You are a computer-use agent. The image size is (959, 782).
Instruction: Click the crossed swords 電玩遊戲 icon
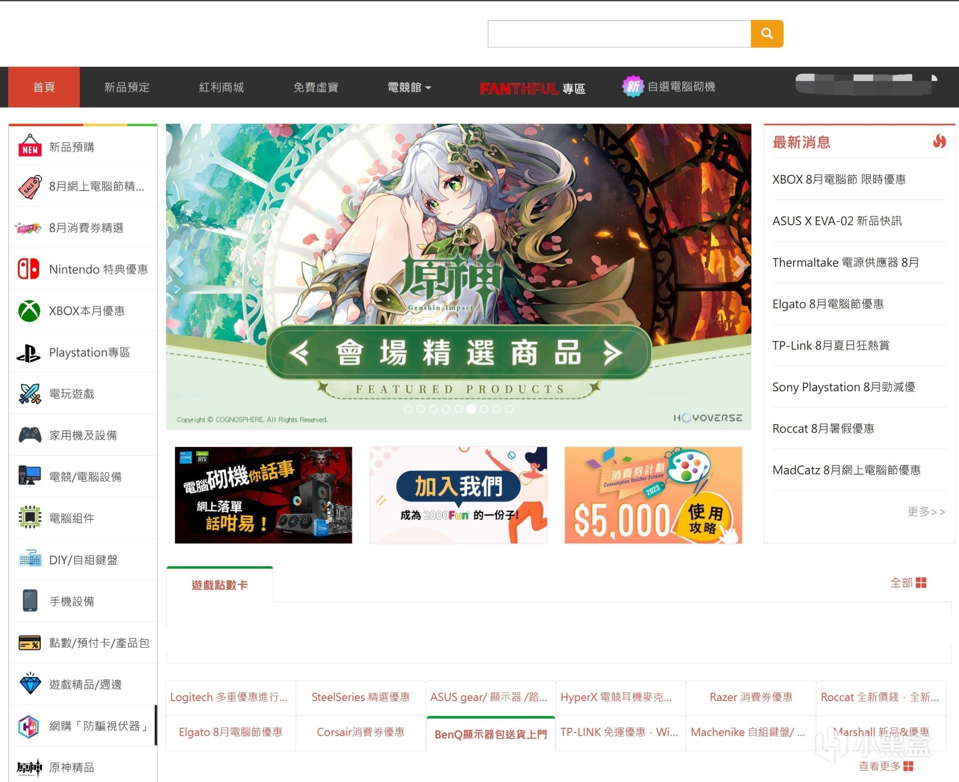[x=29, y=394]
